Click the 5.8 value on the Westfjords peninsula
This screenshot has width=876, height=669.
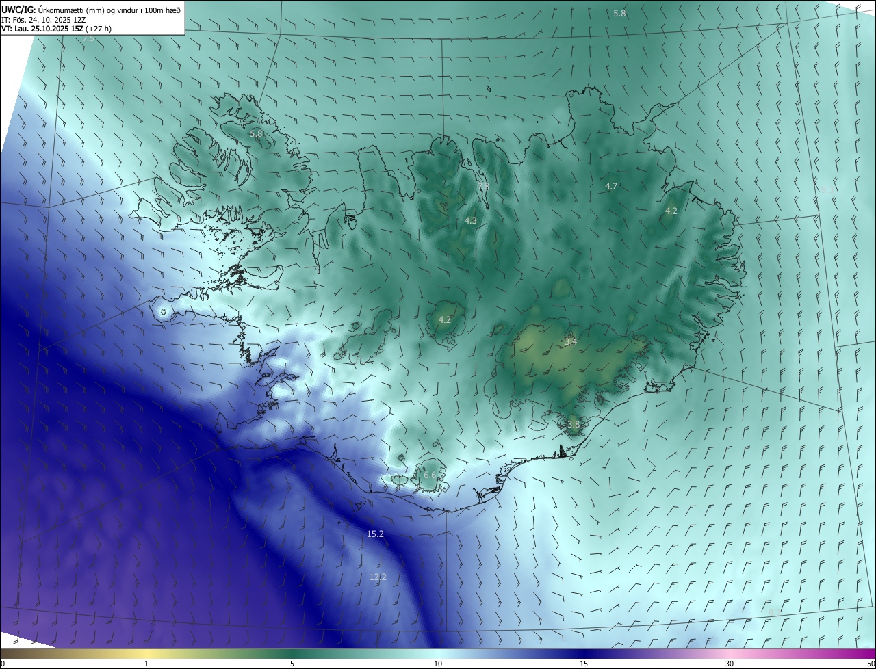coord(256,133)
